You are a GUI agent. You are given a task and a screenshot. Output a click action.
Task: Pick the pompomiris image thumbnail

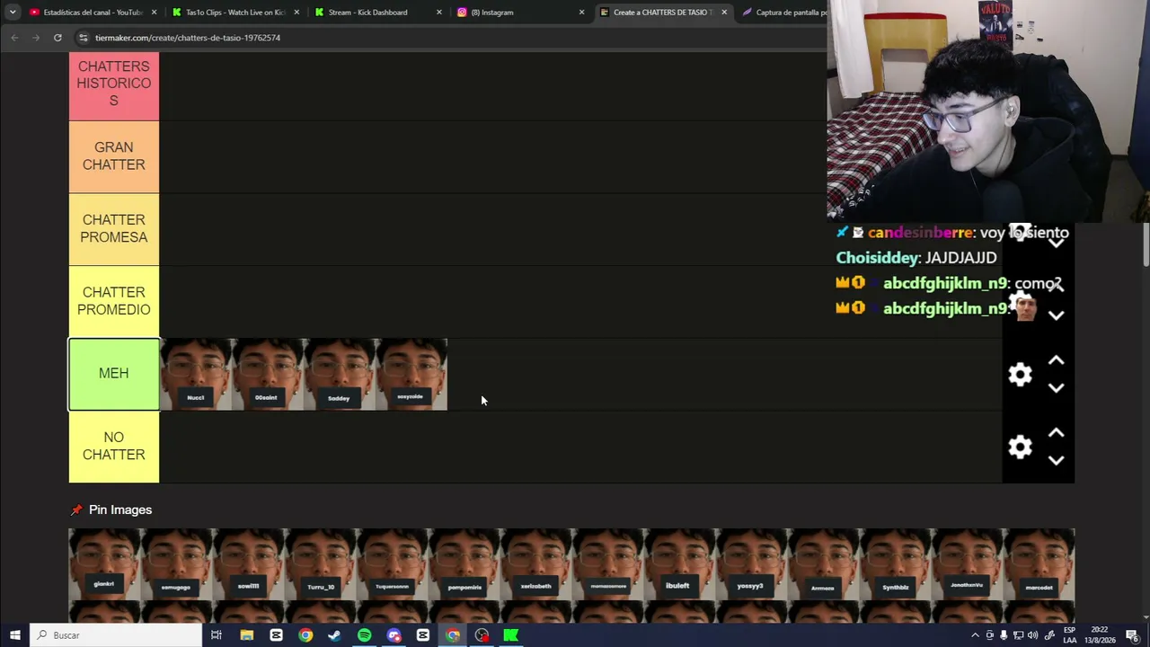click(464, 564)
